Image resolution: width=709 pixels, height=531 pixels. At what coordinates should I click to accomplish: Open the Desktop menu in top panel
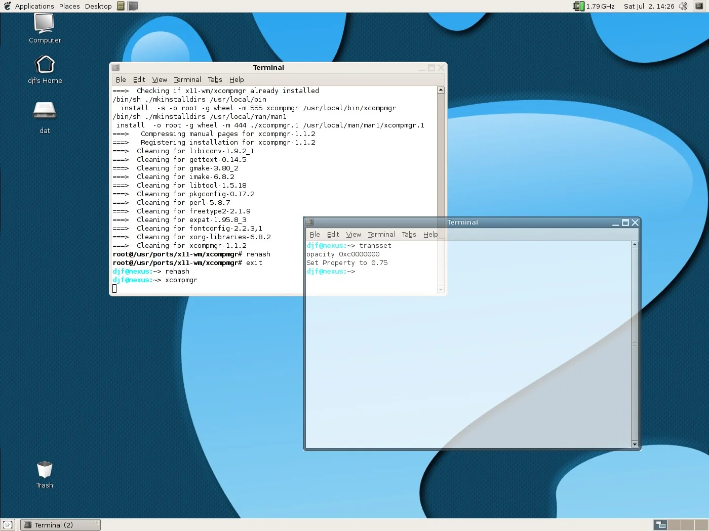(98, 6)
